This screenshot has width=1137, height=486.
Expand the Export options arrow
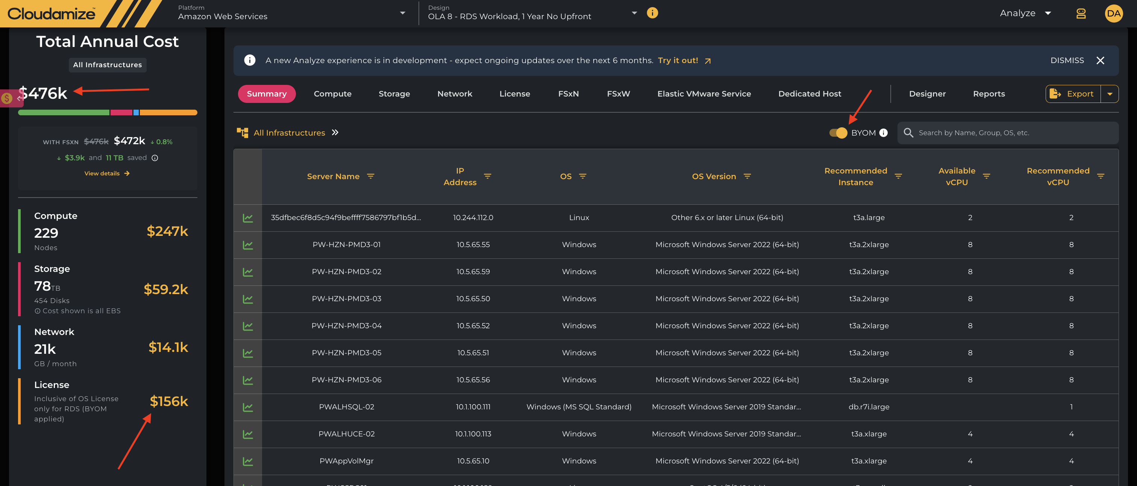click(x=1109, y=94)
